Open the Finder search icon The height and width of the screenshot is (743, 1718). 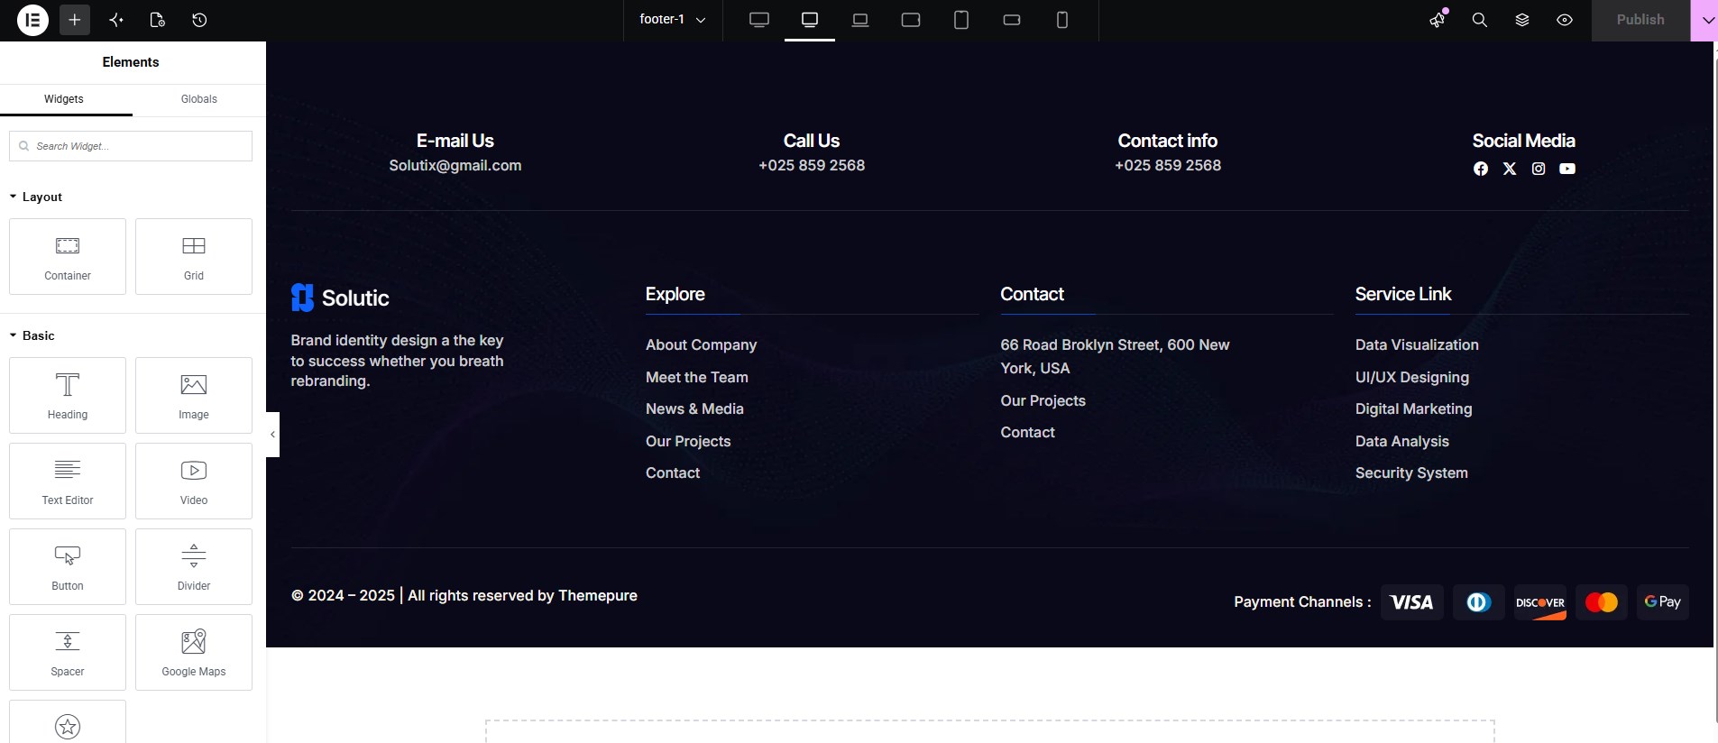coord(1480,20)
